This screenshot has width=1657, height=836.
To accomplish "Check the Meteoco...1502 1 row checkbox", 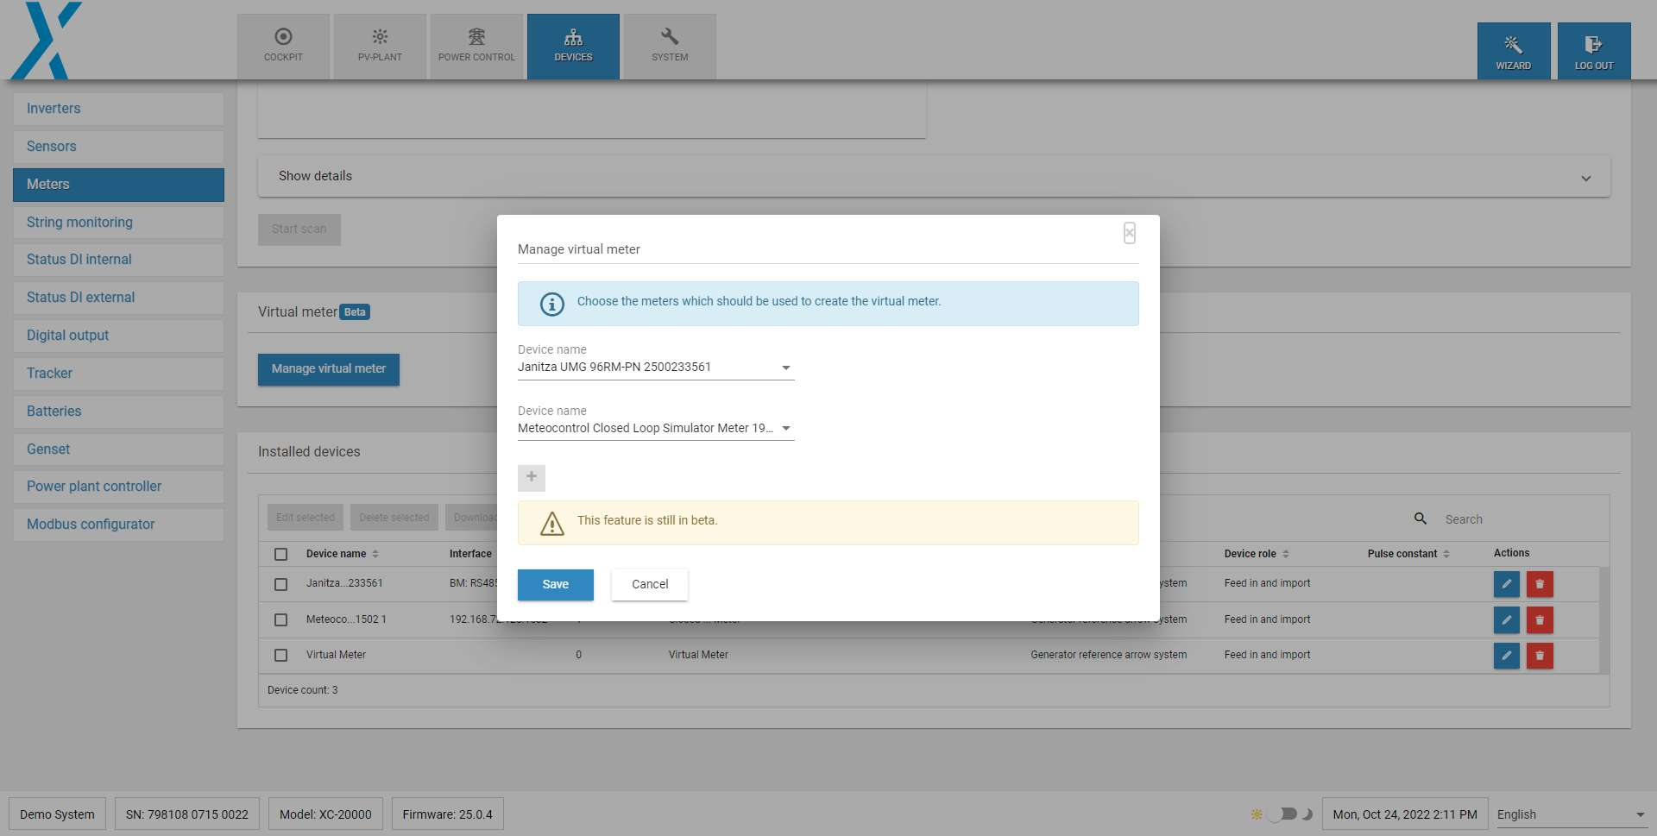I will tap(280, 619).
